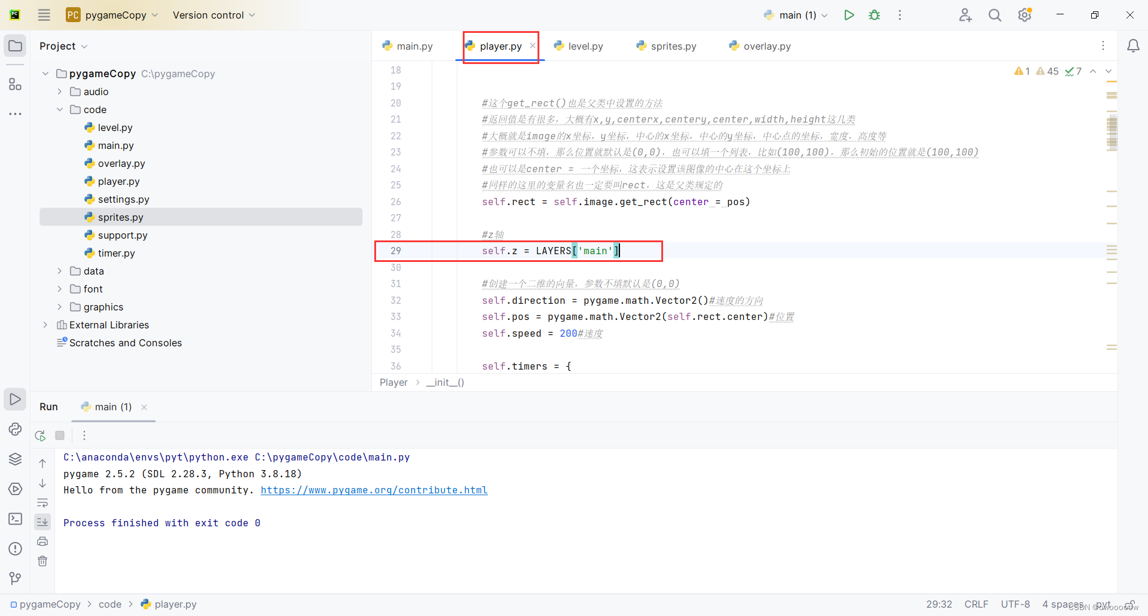The height and width of the screenshot is (616, 1148).
Task: Open Structure tool window icon
Action: tap(15, 84)
